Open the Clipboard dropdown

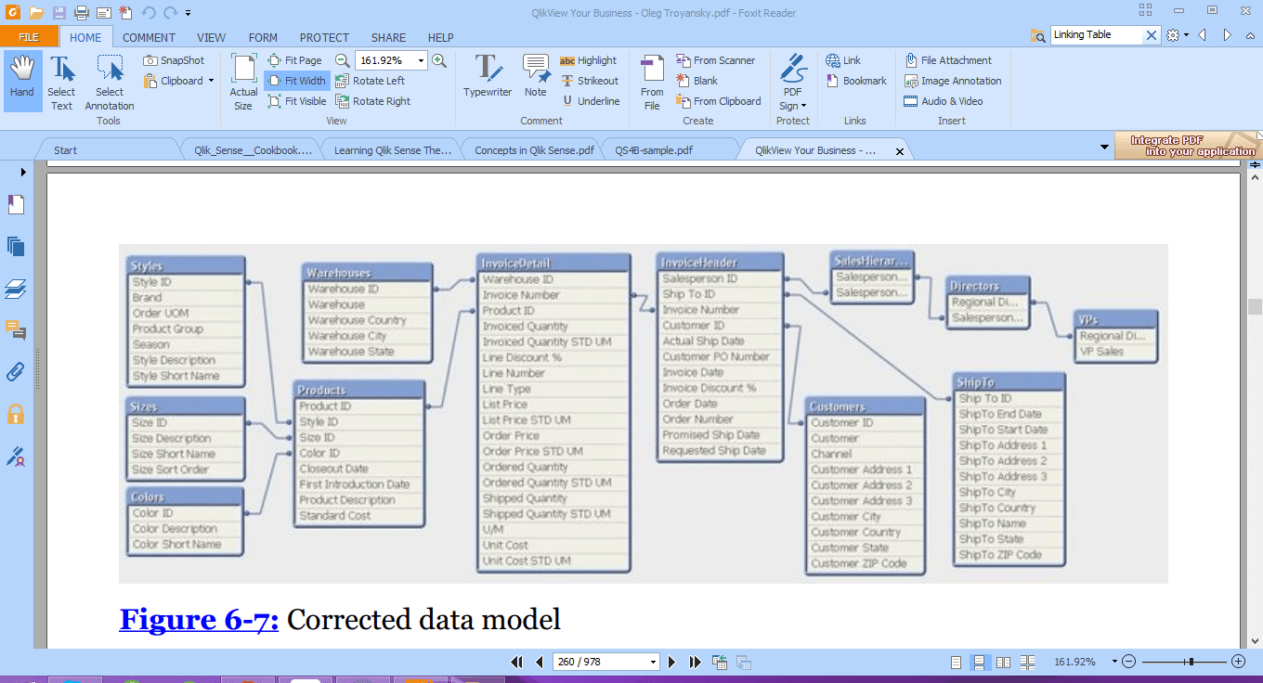pos(209,81)
